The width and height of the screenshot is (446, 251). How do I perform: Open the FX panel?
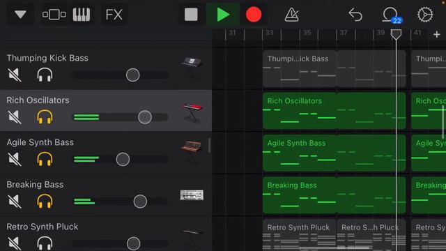tap(114, 14)
